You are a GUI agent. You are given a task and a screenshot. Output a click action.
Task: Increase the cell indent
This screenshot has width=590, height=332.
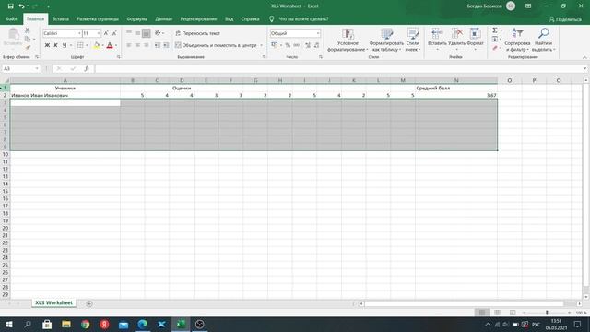pyautogui.click(x=166, y=45)
